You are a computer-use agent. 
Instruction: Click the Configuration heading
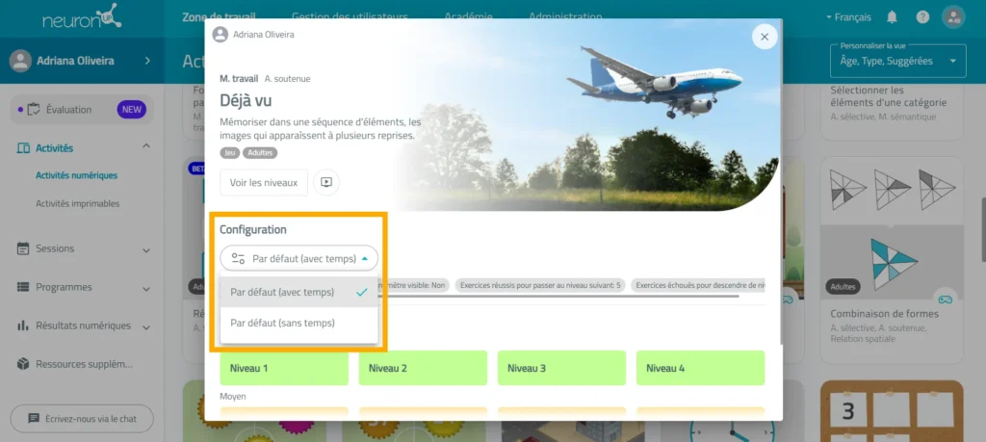[253, 229]
